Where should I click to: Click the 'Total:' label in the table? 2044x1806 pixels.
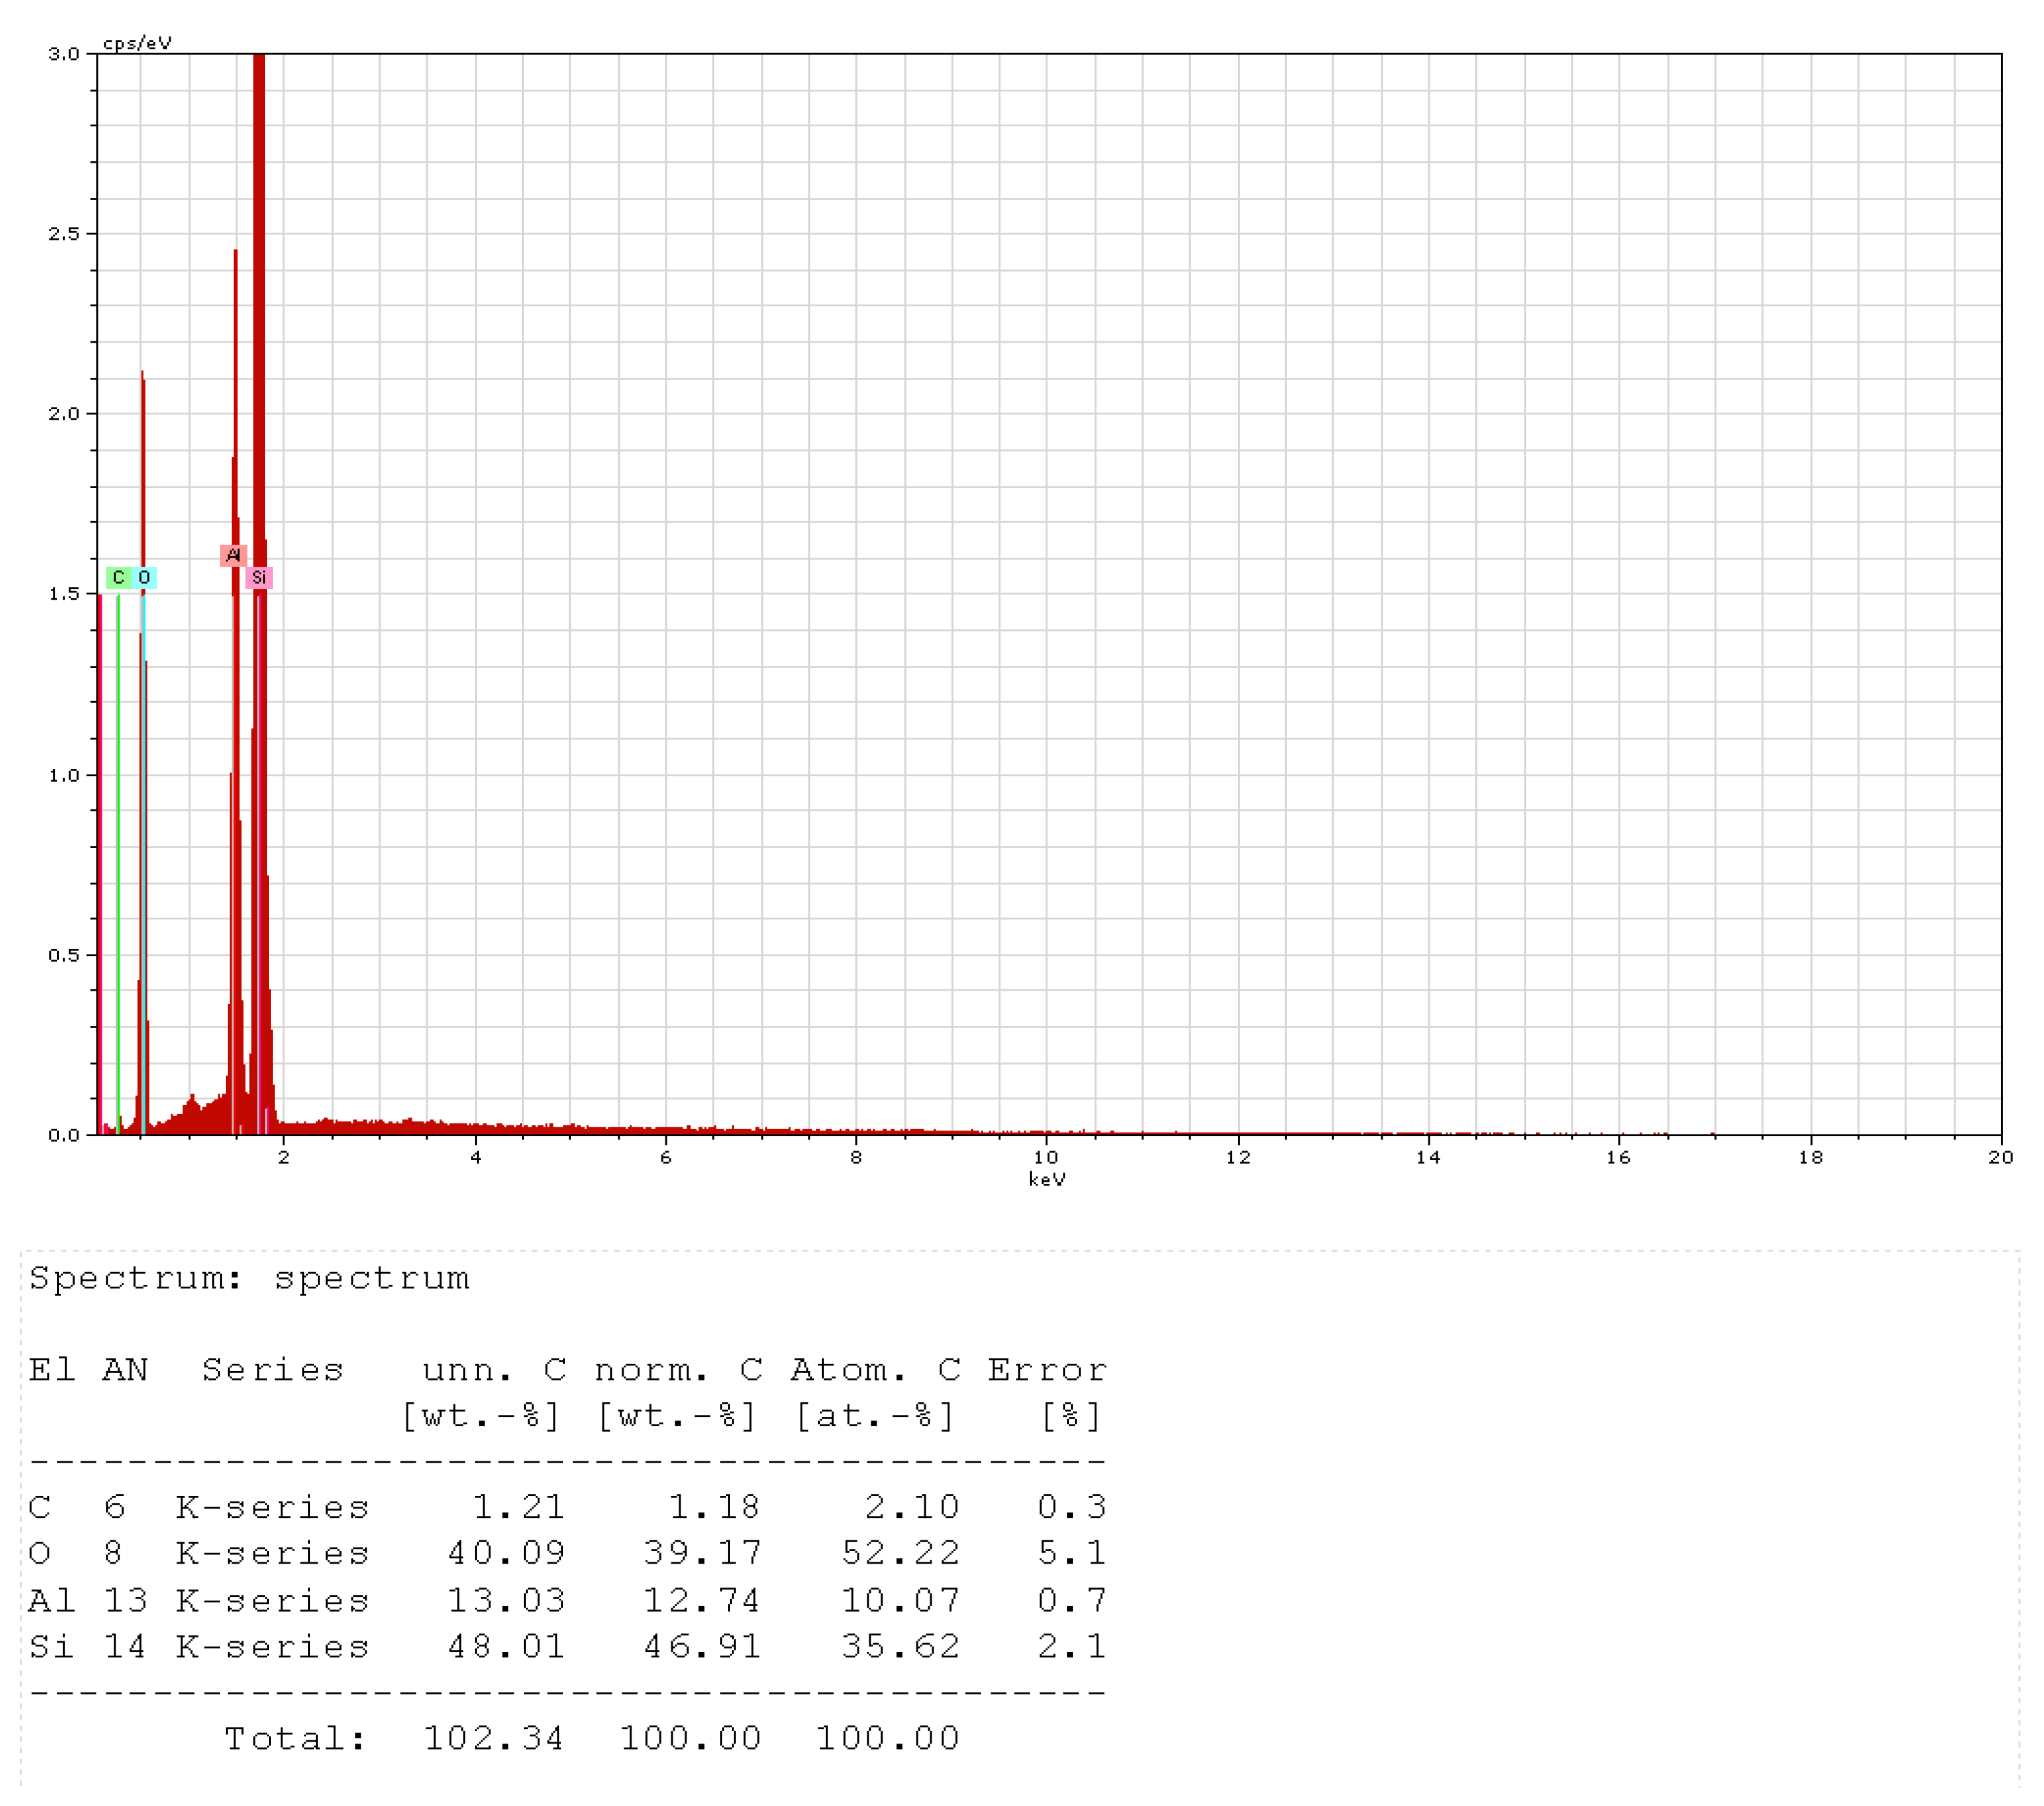coord(296,1738)
